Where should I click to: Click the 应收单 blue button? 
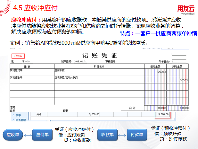click(13, 135)
